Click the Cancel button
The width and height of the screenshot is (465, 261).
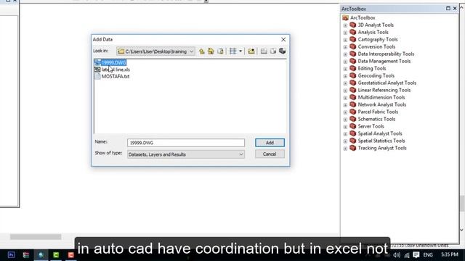[x=270, y=154]
